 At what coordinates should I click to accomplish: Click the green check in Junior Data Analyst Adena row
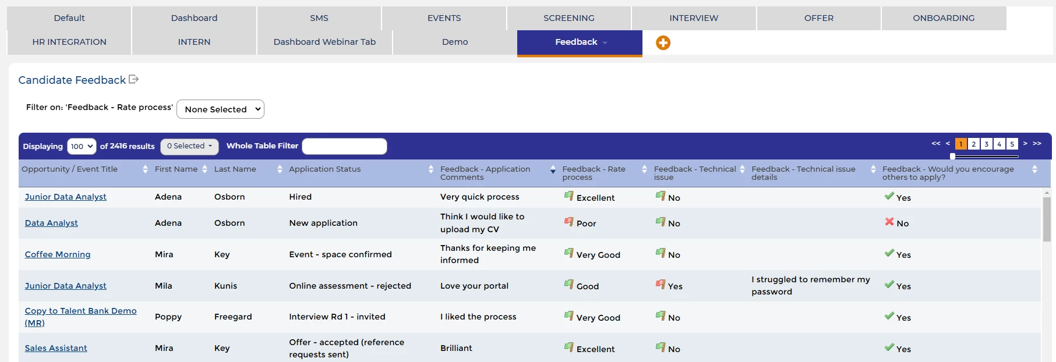889,196
